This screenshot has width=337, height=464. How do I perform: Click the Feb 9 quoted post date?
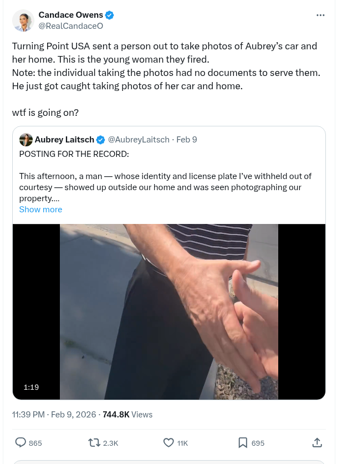click(x=187, y=140)
